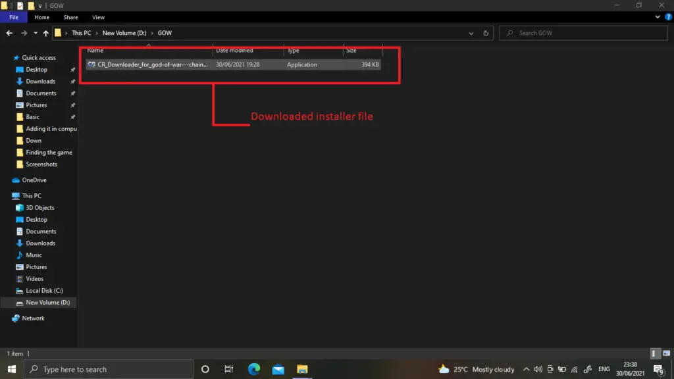Open Local Disk (C:) drive

click(44, 290)
